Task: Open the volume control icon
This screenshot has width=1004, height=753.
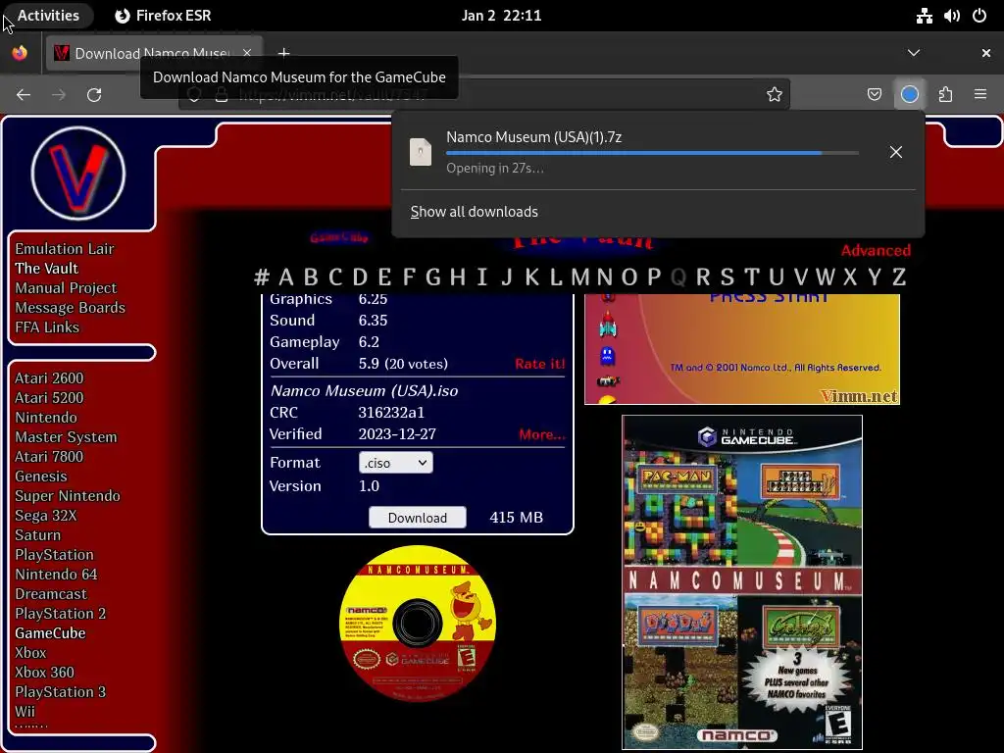Action: [x=952, y=16]
